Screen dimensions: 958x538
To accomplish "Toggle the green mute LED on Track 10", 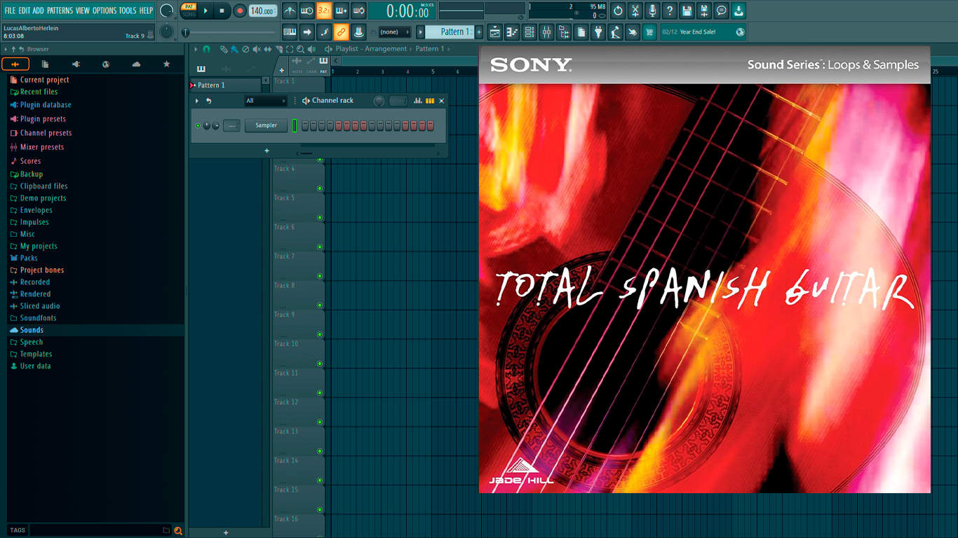I will (x=320, y=364).
